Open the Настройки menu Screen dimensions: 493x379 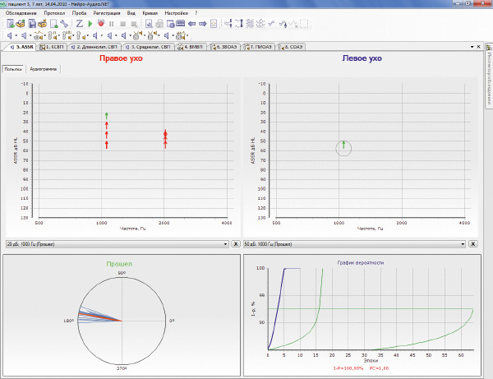[176, 13]
